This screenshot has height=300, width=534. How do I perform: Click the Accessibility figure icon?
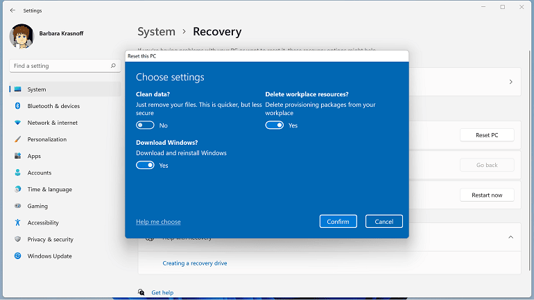click(x=18, y=222)
